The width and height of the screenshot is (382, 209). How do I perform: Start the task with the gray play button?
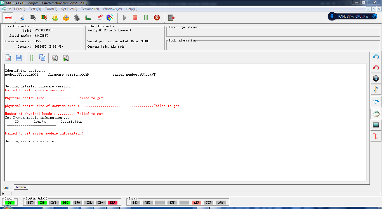pos(125,18)
